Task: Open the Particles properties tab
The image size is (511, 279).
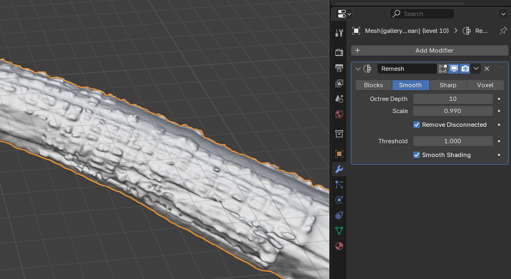Action: [339, 185]
